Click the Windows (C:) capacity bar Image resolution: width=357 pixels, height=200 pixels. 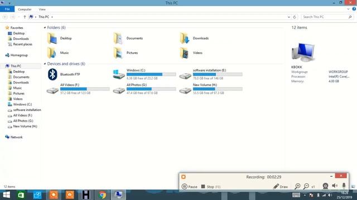[x=151, y=74]
